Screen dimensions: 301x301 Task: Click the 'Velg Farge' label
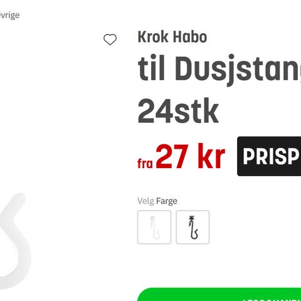tap(157, 201)
